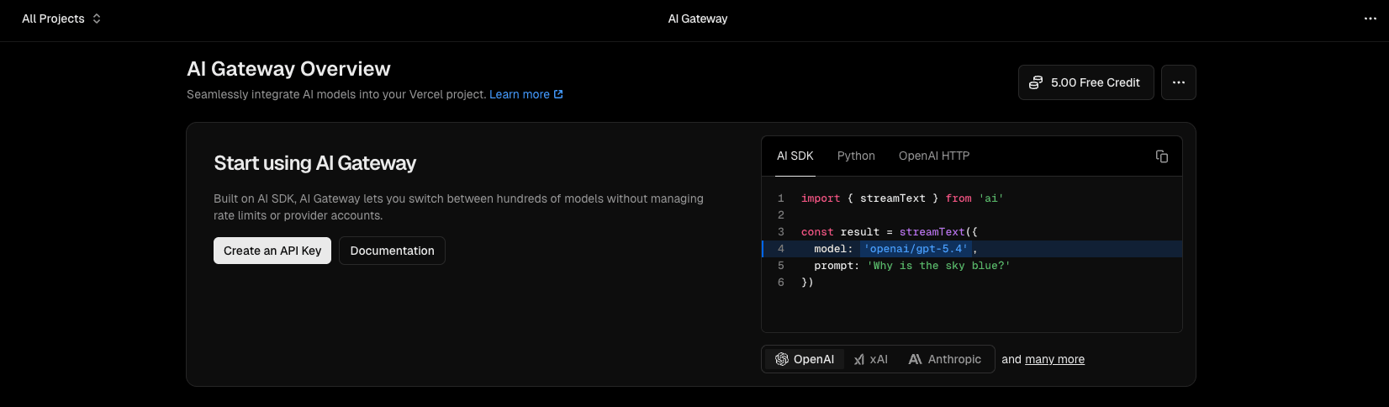Open the top-right three-dots menu in header bar
The height and width of the screenshot is (407, 1389).
click(x=1371, y=18)
